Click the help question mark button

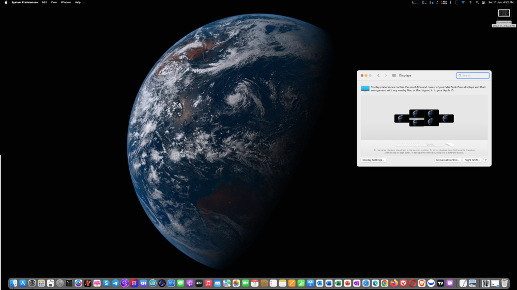click(485, 160)
